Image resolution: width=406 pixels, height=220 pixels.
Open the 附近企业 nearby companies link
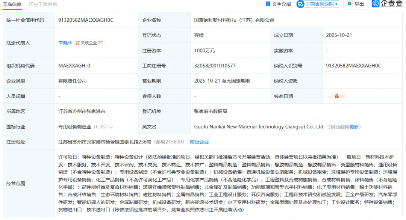199,142
